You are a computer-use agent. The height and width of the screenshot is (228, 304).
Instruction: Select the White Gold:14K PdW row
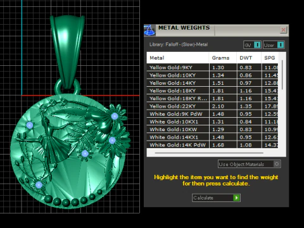(x=212, y=145)
